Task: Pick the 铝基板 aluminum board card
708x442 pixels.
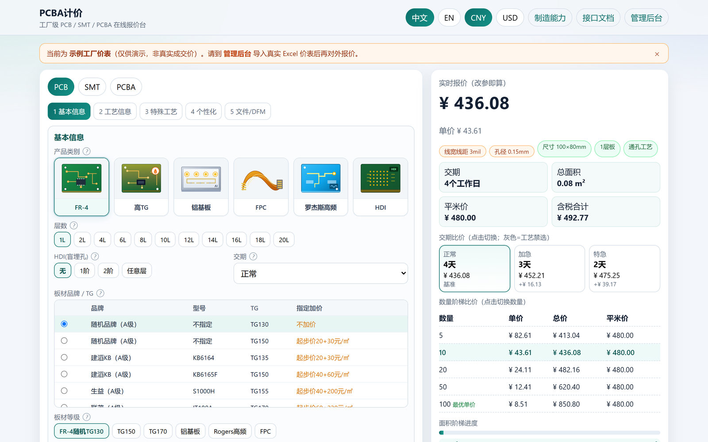Action: tap(201, 187)
